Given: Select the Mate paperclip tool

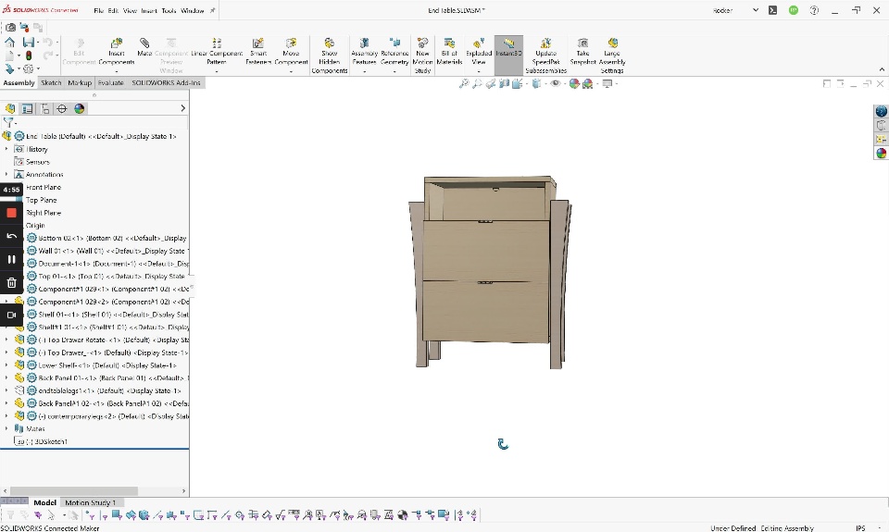Looking at the screenshot, I should coord(144,47).
